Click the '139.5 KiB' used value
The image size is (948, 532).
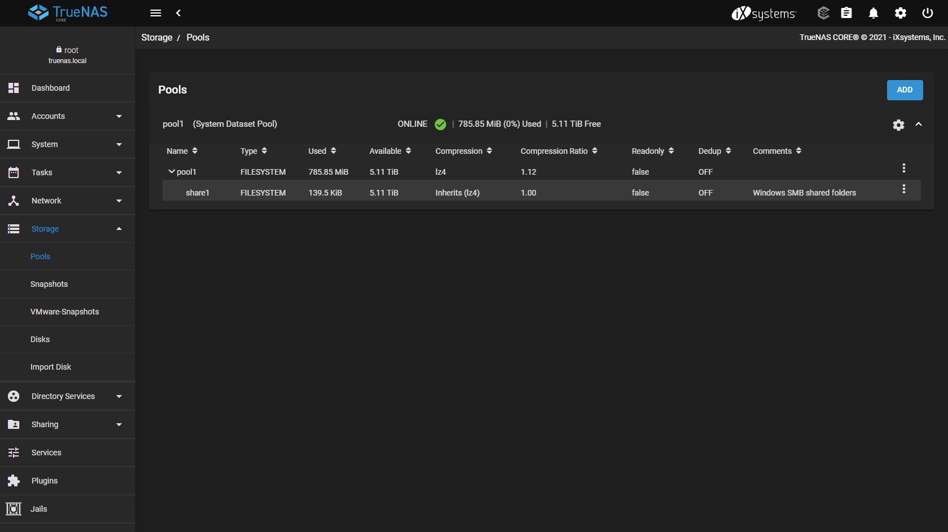[x=325, y=193]
